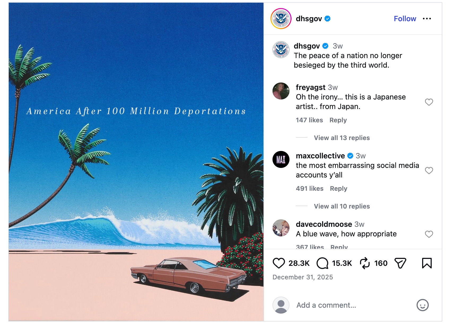
Task: Click the Follow button for dhsgov
Action: (405, 19)
